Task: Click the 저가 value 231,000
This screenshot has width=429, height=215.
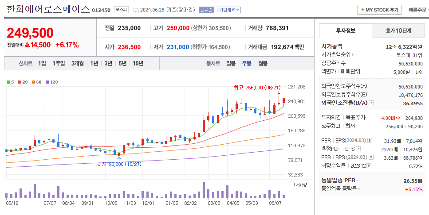Action: coord(178,47)
